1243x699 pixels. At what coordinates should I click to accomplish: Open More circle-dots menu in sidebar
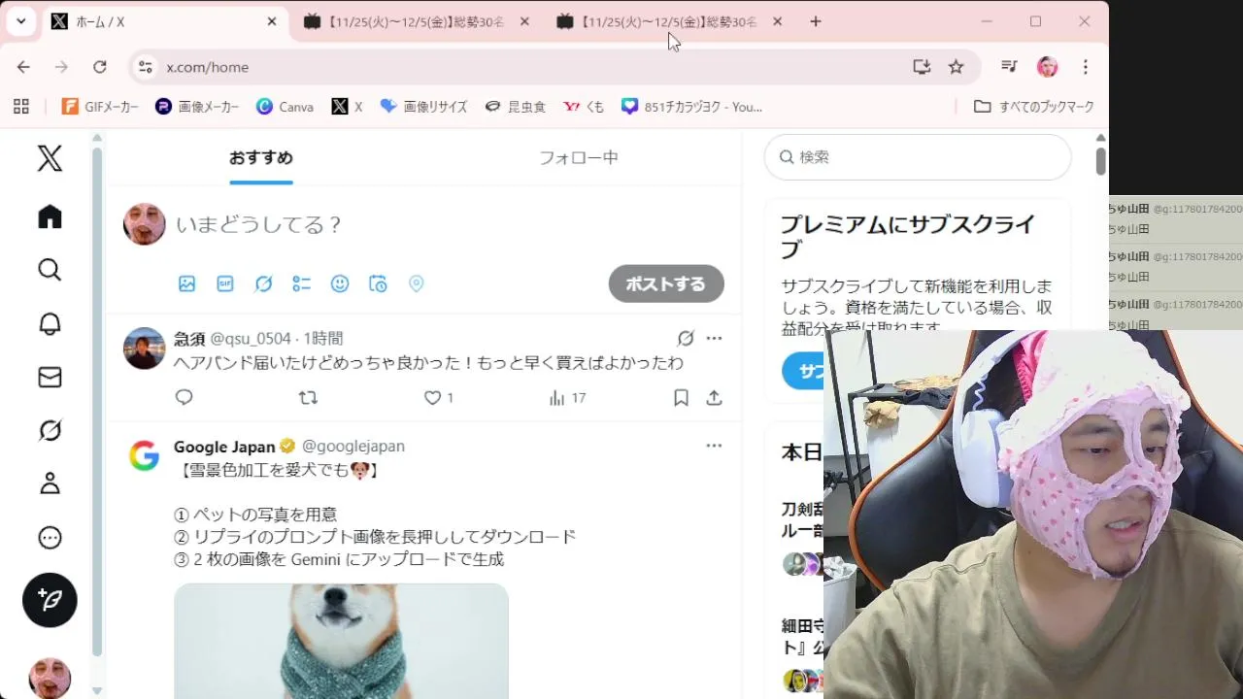(50, 537)
